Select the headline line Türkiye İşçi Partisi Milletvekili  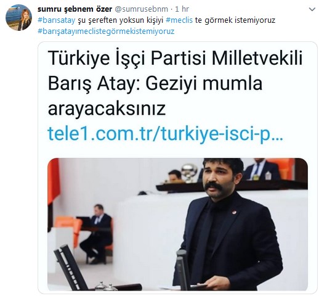(x=175, y=58)
